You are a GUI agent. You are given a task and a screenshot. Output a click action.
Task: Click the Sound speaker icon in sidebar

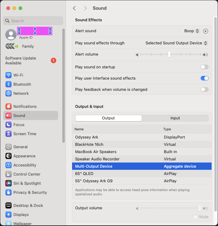click(9, 115)
